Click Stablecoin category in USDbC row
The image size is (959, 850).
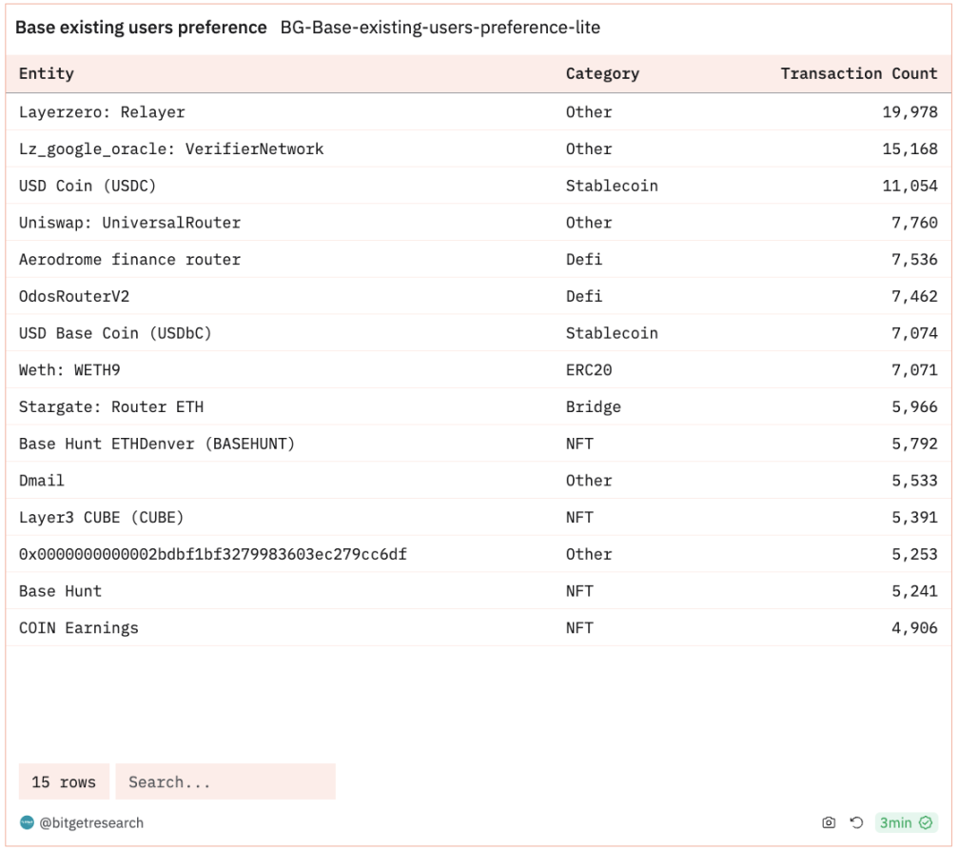tap(612, 333)
